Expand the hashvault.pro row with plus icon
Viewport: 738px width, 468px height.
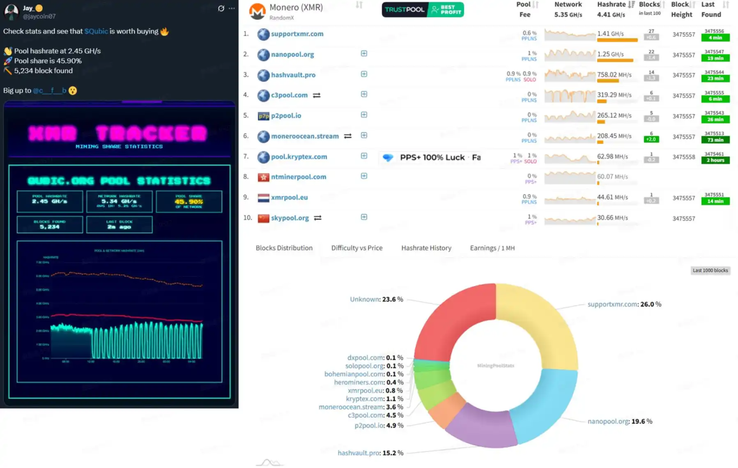pos(364,74)
